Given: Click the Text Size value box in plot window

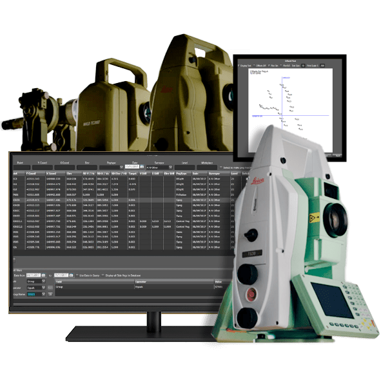Looking at the screenshot, I should [303, 66].
